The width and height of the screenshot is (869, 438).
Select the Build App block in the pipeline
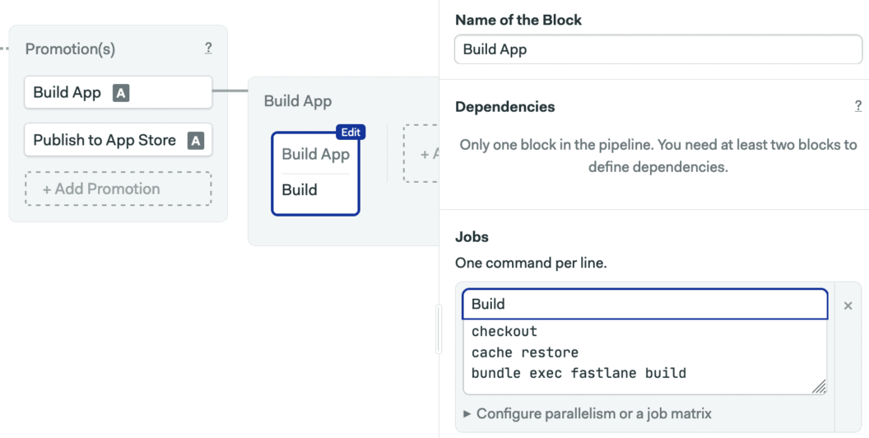315,155
